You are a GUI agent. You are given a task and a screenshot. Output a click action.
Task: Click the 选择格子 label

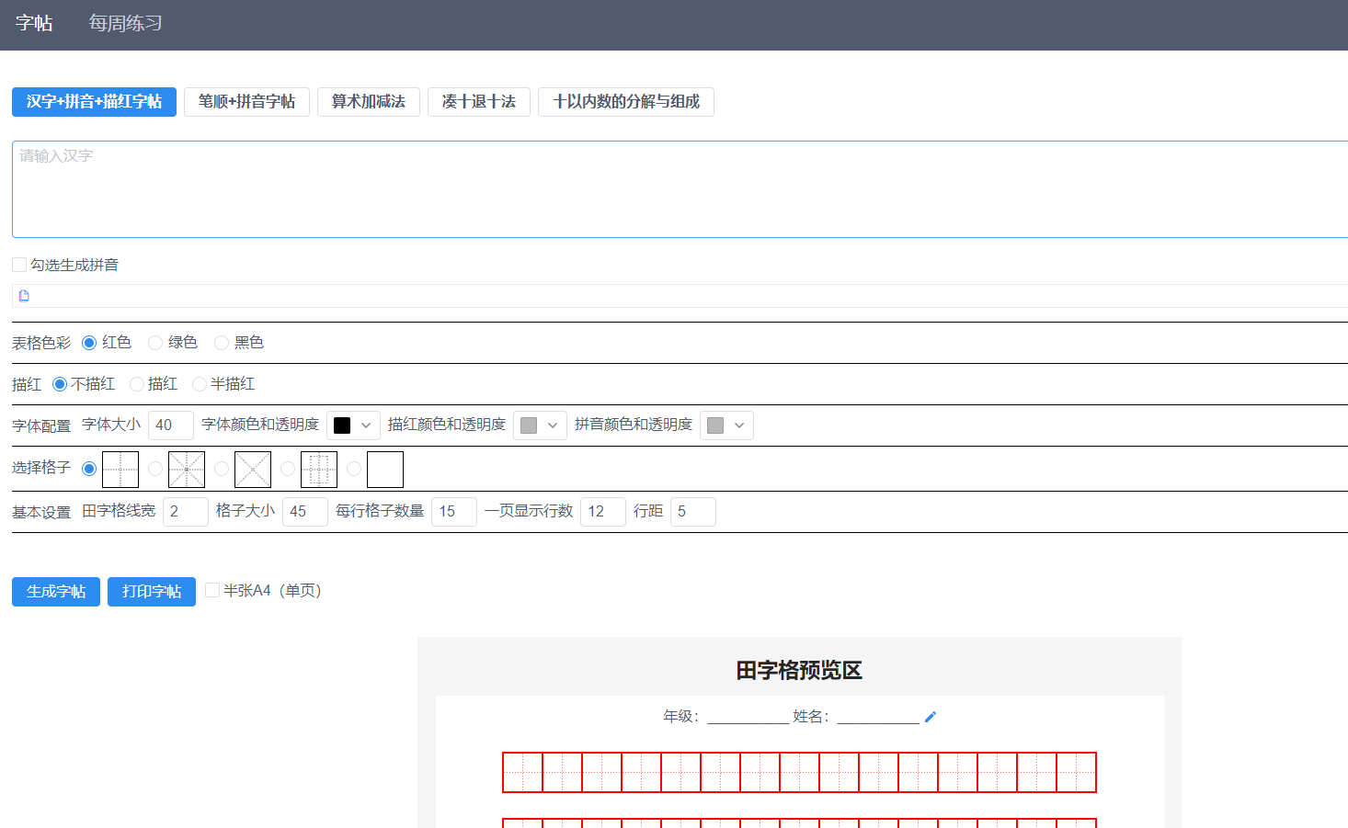click(41, 468)
